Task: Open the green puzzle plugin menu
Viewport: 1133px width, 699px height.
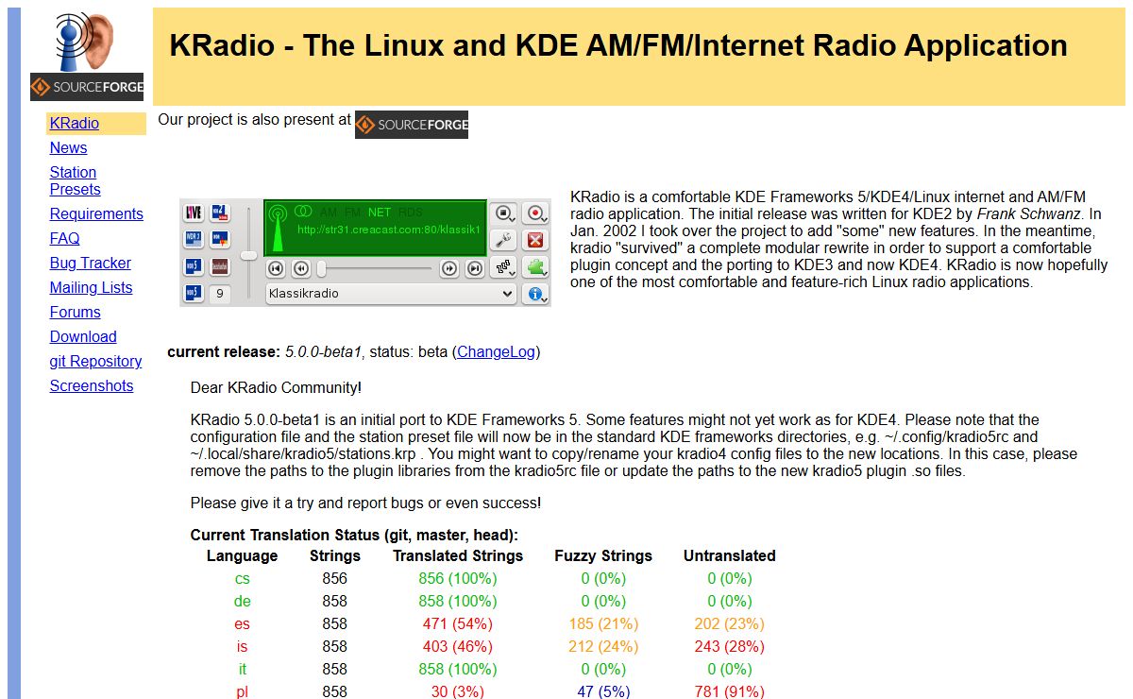Action: [x=536, y=267]
